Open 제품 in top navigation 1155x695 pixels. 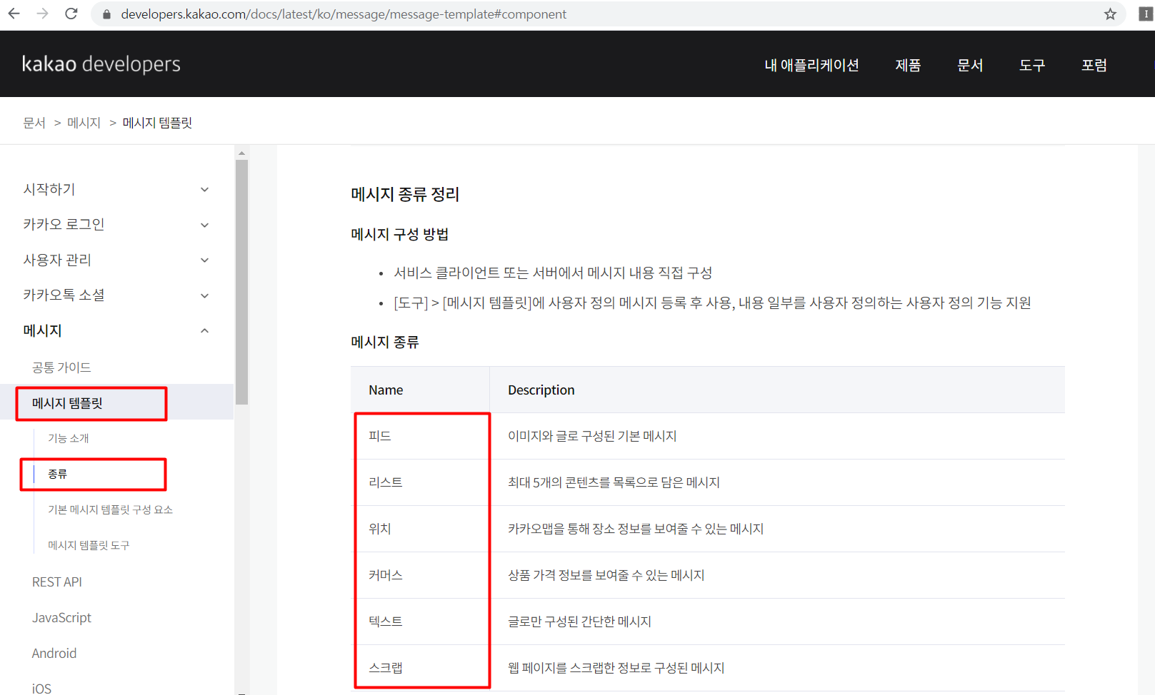point(908,65)
